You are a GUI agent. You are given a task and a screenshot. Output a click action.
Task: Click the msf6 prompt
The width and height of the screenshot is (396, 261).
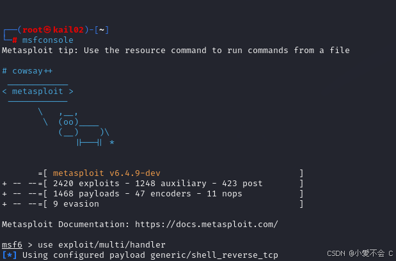12,245
